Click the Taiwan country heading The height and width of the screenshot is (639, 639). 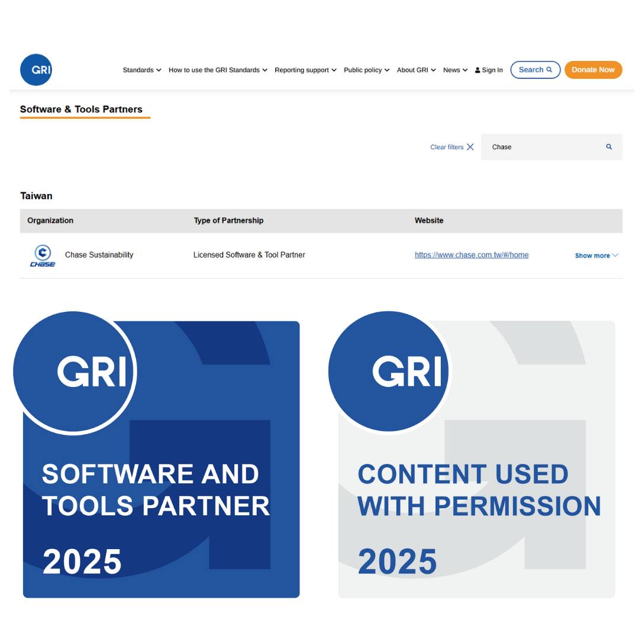pos(36,196)
